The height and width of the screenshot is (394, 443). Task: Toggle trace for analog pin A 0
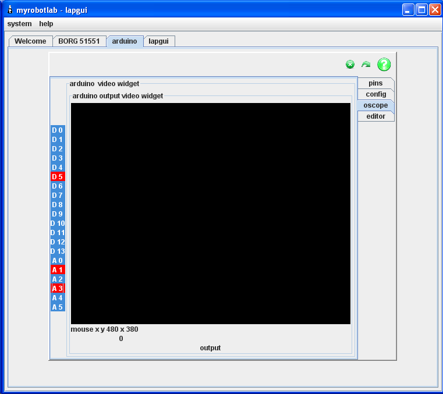(58, 260)
